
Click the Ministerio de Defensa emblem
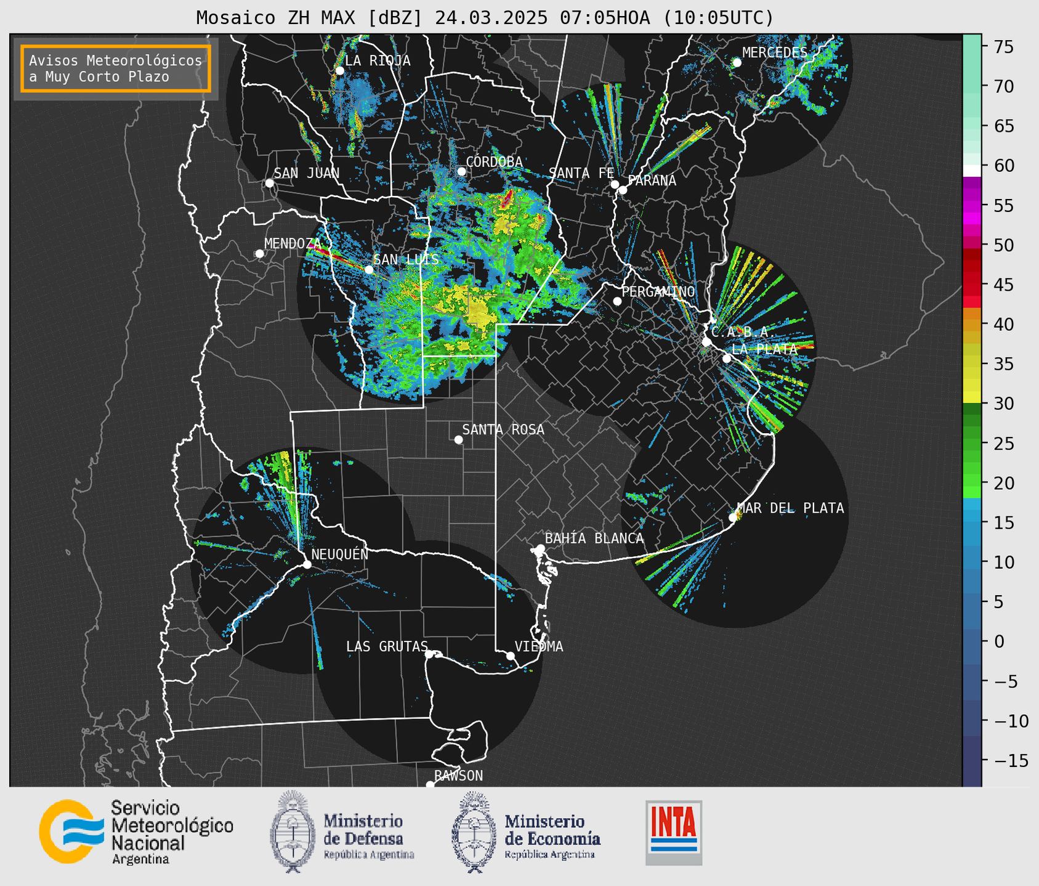click(x=293, y=831)
